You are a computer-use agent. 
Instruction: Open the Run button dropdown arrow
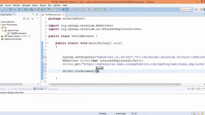(29, 9)
